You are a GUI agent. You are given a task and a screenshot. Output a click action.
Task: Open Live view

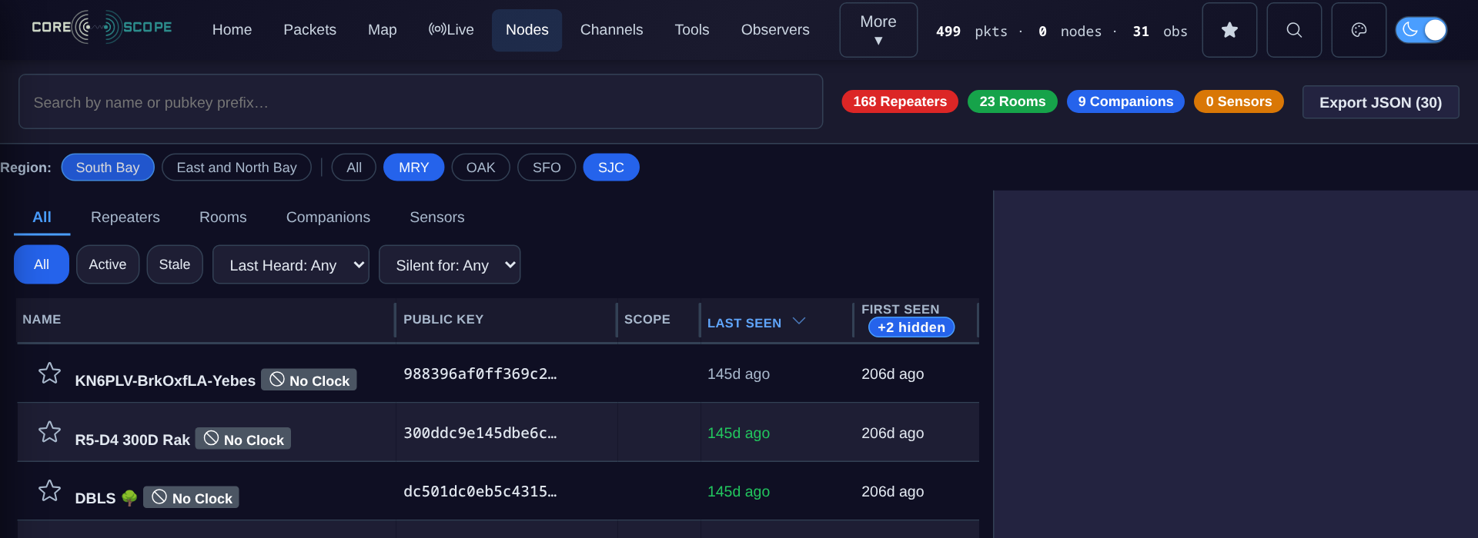pyautogui.click(x=451, y=30)
